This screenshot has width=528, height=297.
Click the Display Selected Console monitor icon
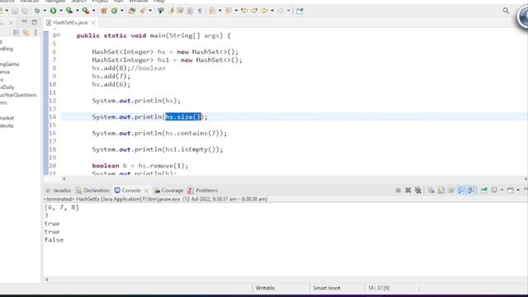[x=494, y=191]
